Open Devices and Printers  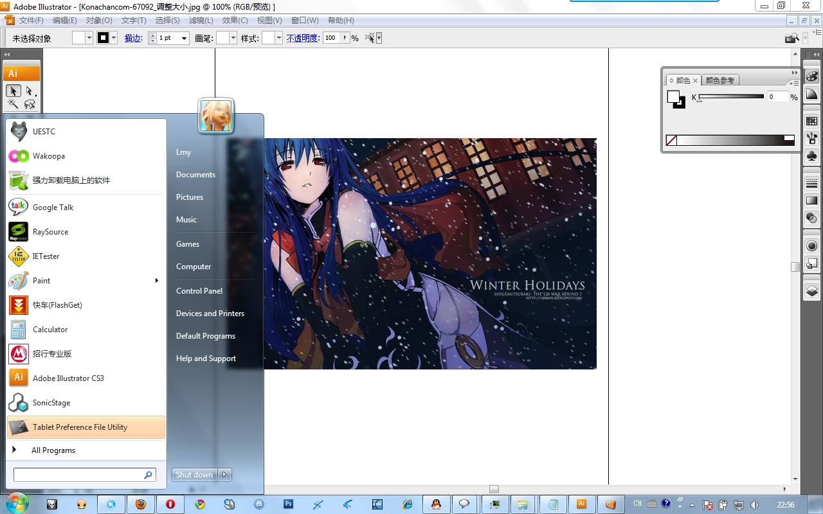[x=210, y=313]
